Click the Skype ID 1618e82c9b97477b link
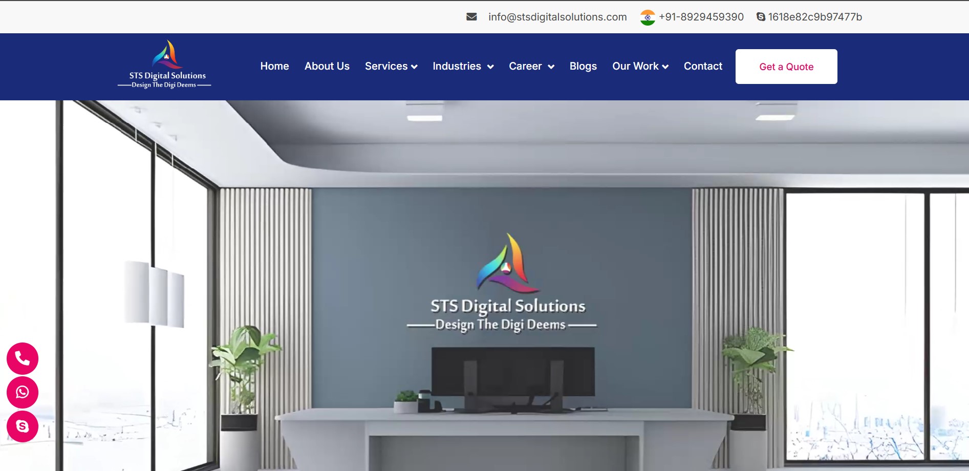The width and height of the screenshot is (969, 471). (815, 17)
